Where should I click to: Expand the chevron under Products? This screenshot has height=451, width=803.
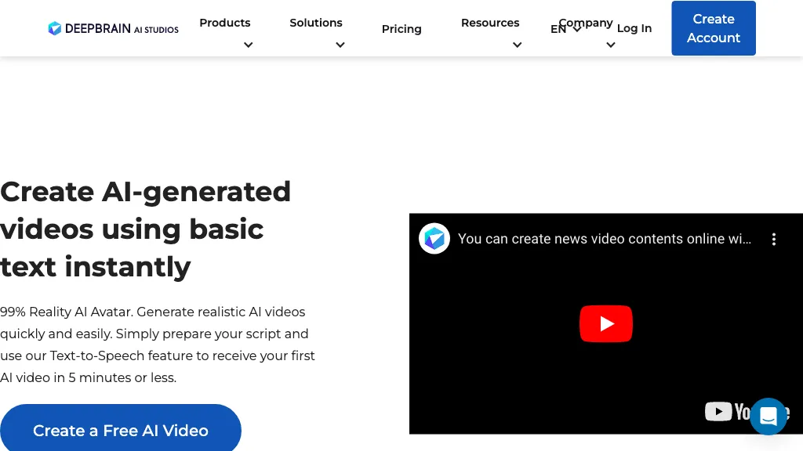point(248,45)
